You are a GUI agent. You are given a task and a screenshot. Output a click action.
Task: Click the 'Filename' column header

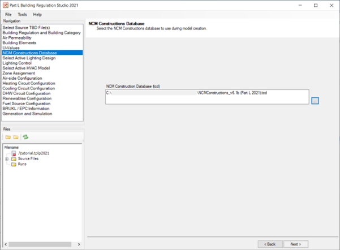coord(11,148)
